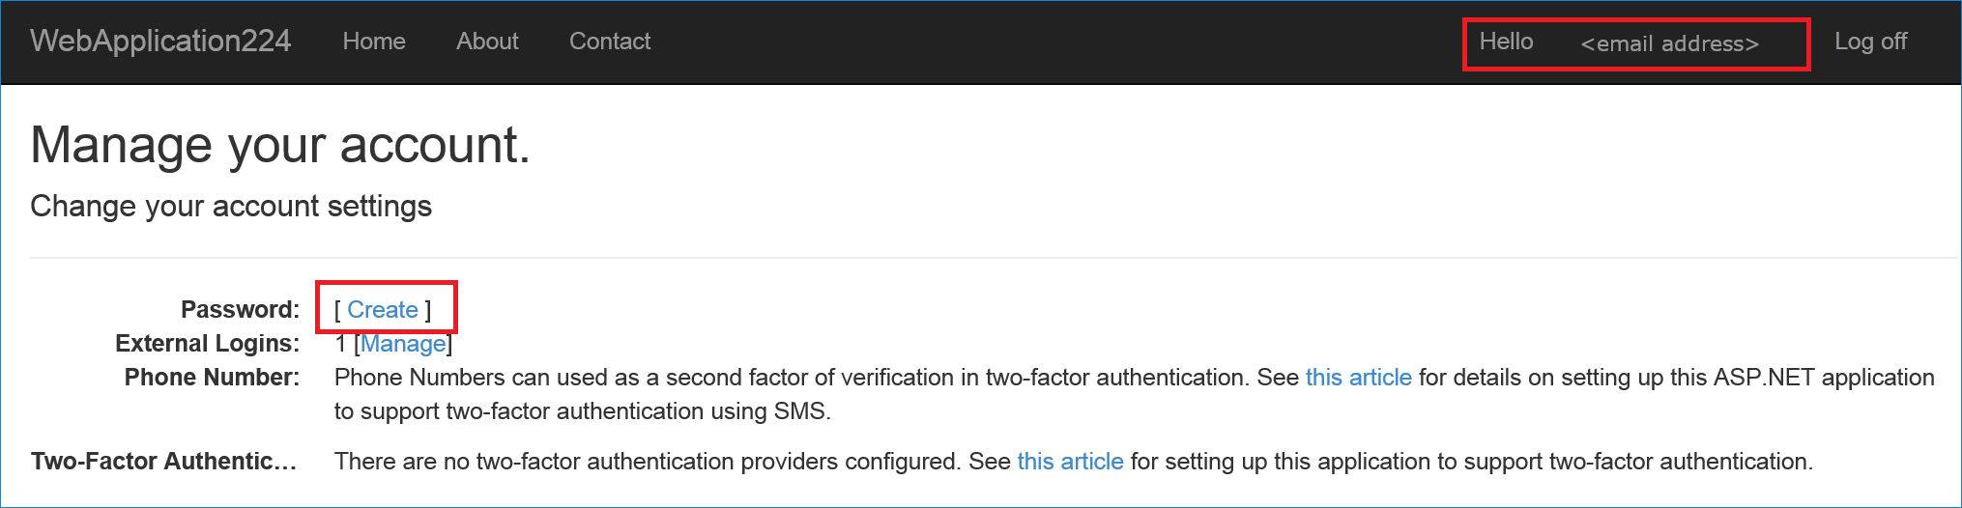Image resolution: width=1962 pixels, height=508 pixels.
Task: Click the truncated 'Two-Factor Authentic…' label
Action: pyautogui.click(x=163, y=462)
